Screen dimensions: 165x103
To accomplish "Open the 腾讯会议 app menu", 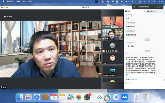I will point(10,2).
